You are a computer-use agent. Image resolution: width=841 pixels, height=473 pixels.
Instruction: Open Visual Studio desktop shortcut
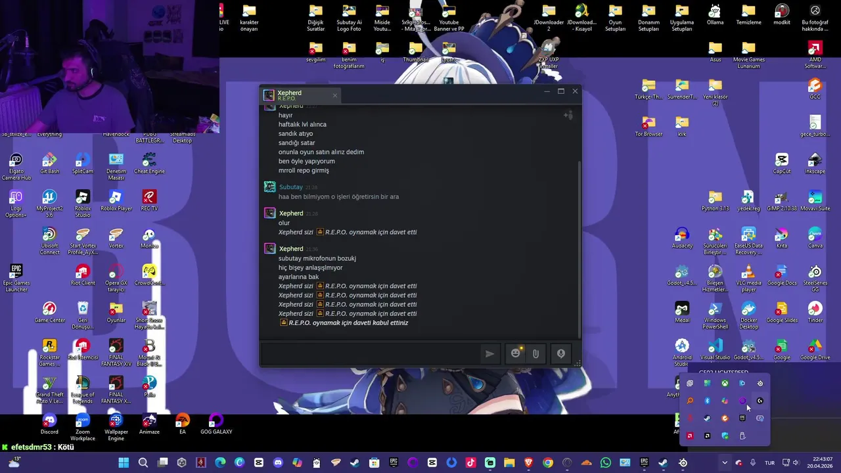pyautogui.click(x=715, y=349)
